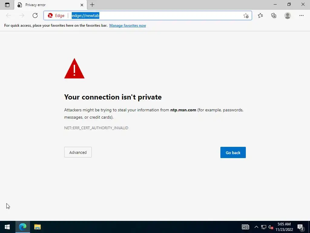Click the muted volume tray icon
310x233 pixels.
[271, 227]
